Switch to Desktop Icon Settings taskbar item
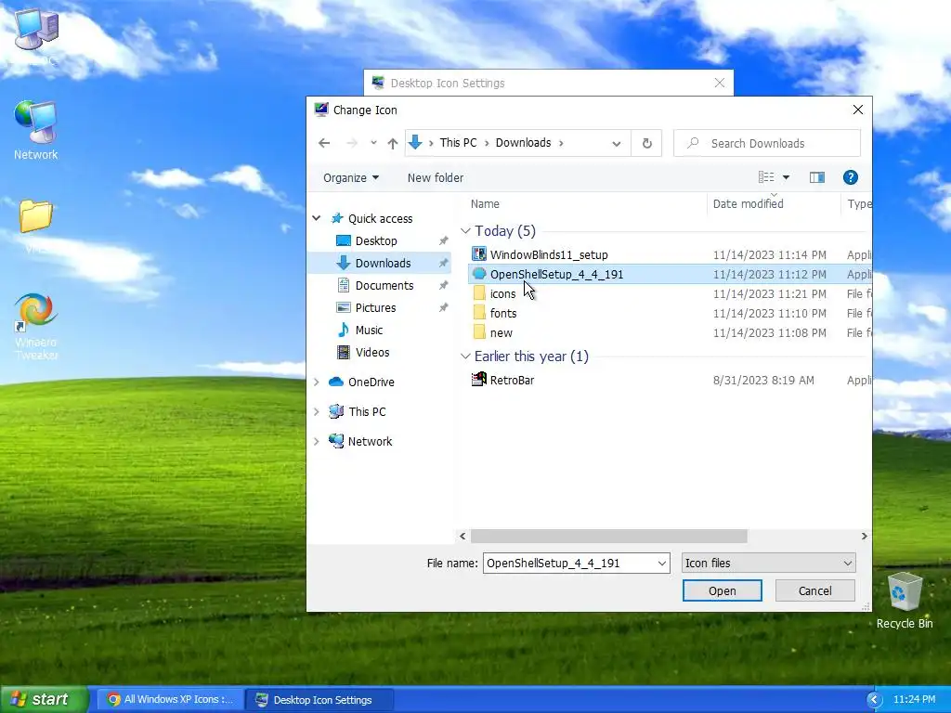This screenshot has width=951, height=713. (319, 700)
